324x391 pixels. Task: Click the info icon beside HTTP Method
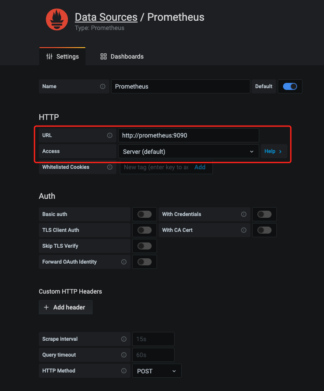tap(124, 371)
